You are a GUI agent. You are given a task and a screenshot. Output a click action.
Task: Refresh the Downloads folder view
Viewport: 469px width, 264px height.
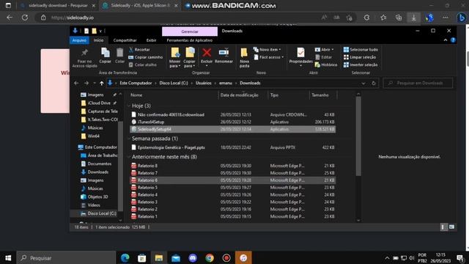(374, 83)
